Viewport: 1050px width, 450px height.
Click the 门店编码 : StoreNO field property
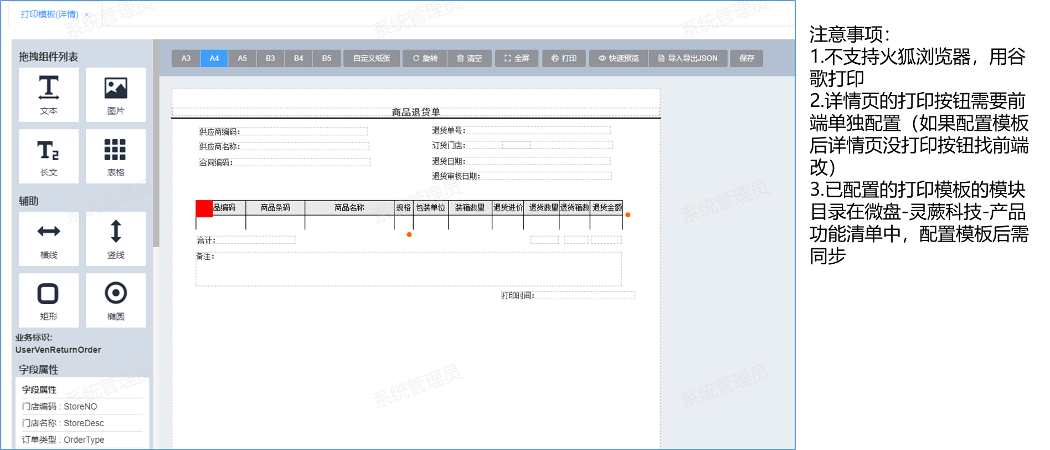point(82,406)
